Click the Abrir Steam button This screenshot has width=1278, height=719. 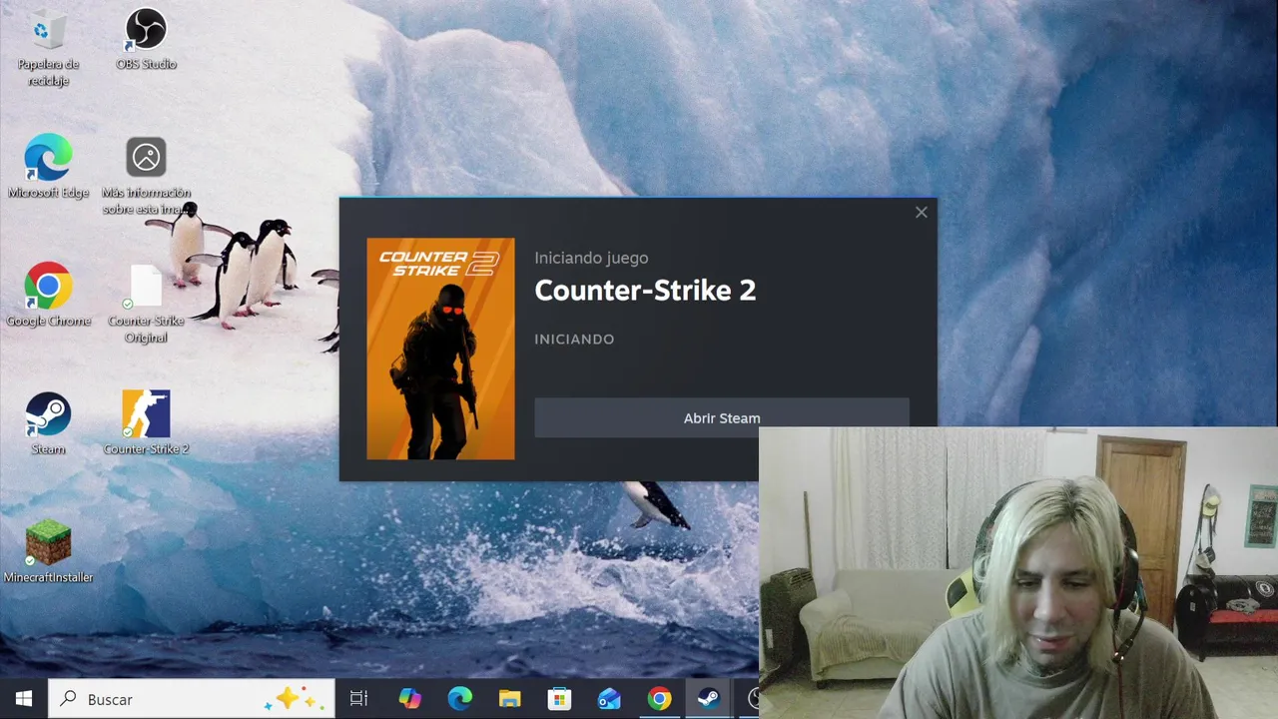tap(722, 417)
